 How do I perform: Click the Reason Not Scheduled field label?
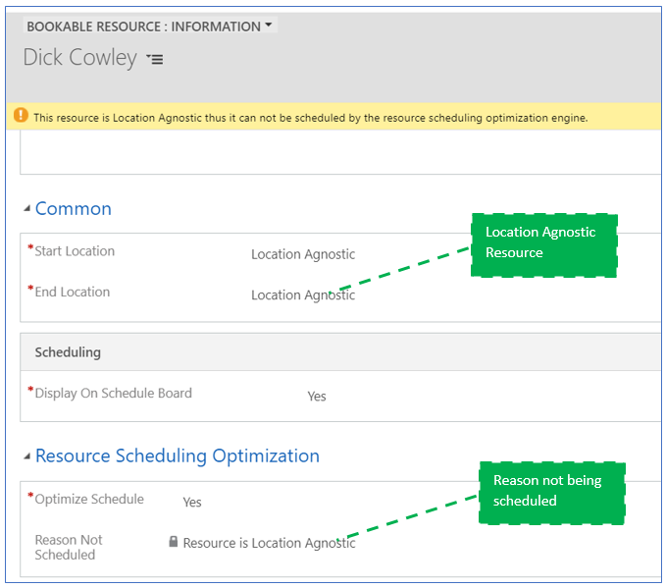point(69,547)
